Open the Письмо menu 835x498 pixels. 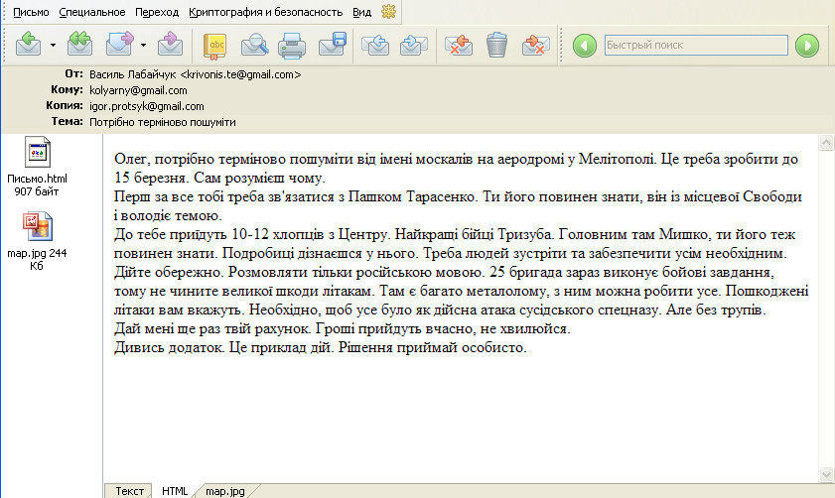click(x=30, y=12)
